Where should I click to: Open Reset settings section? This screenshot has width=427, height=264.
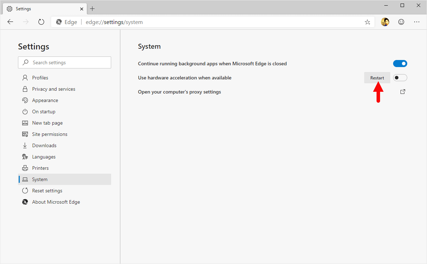click(x=65, y=191)
